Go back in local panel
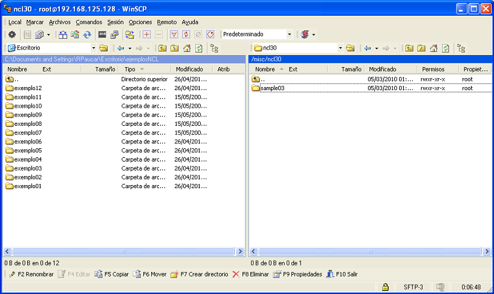The width and height of the screenshot is (494, 294). coord(121,48)
